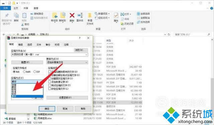Click the compression method combo showing 最好

tap(27, 81)
